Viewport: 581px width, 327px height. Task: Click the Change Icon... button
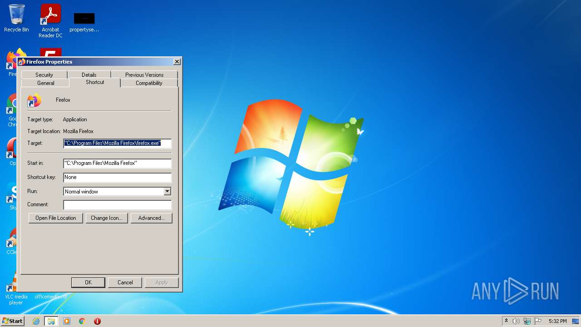107,218
